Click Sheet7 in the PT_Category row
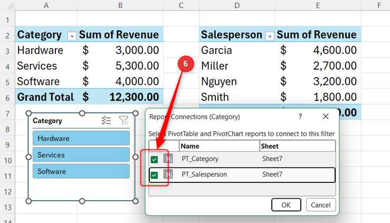 272,159
